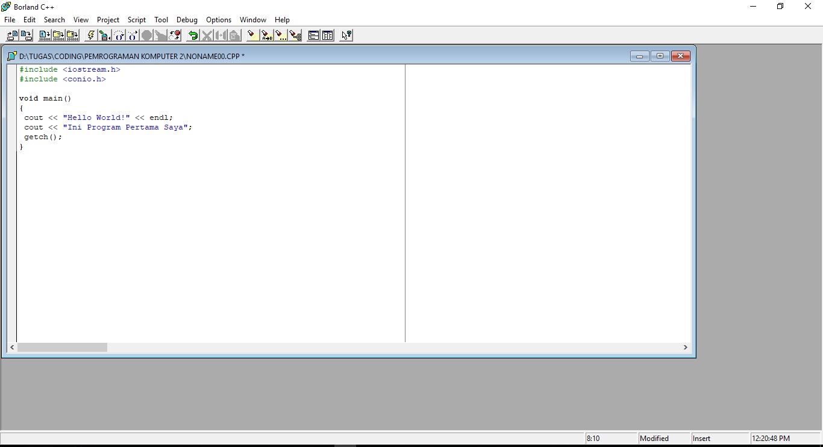The width and height of the screenshot is (823, 447).
Task: Click the horizontal scrollbar right arrow
Action: click(685, 347)
